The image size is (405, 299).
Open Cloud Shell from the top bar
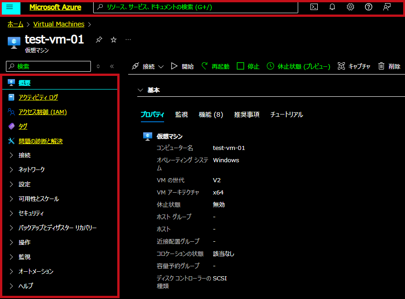coord(314,7)
